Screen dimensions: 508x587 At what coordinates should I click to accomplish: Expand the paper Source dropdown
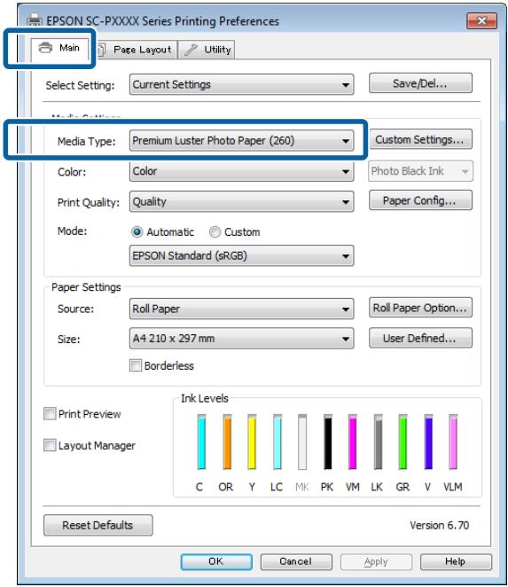tap(241, 309)
